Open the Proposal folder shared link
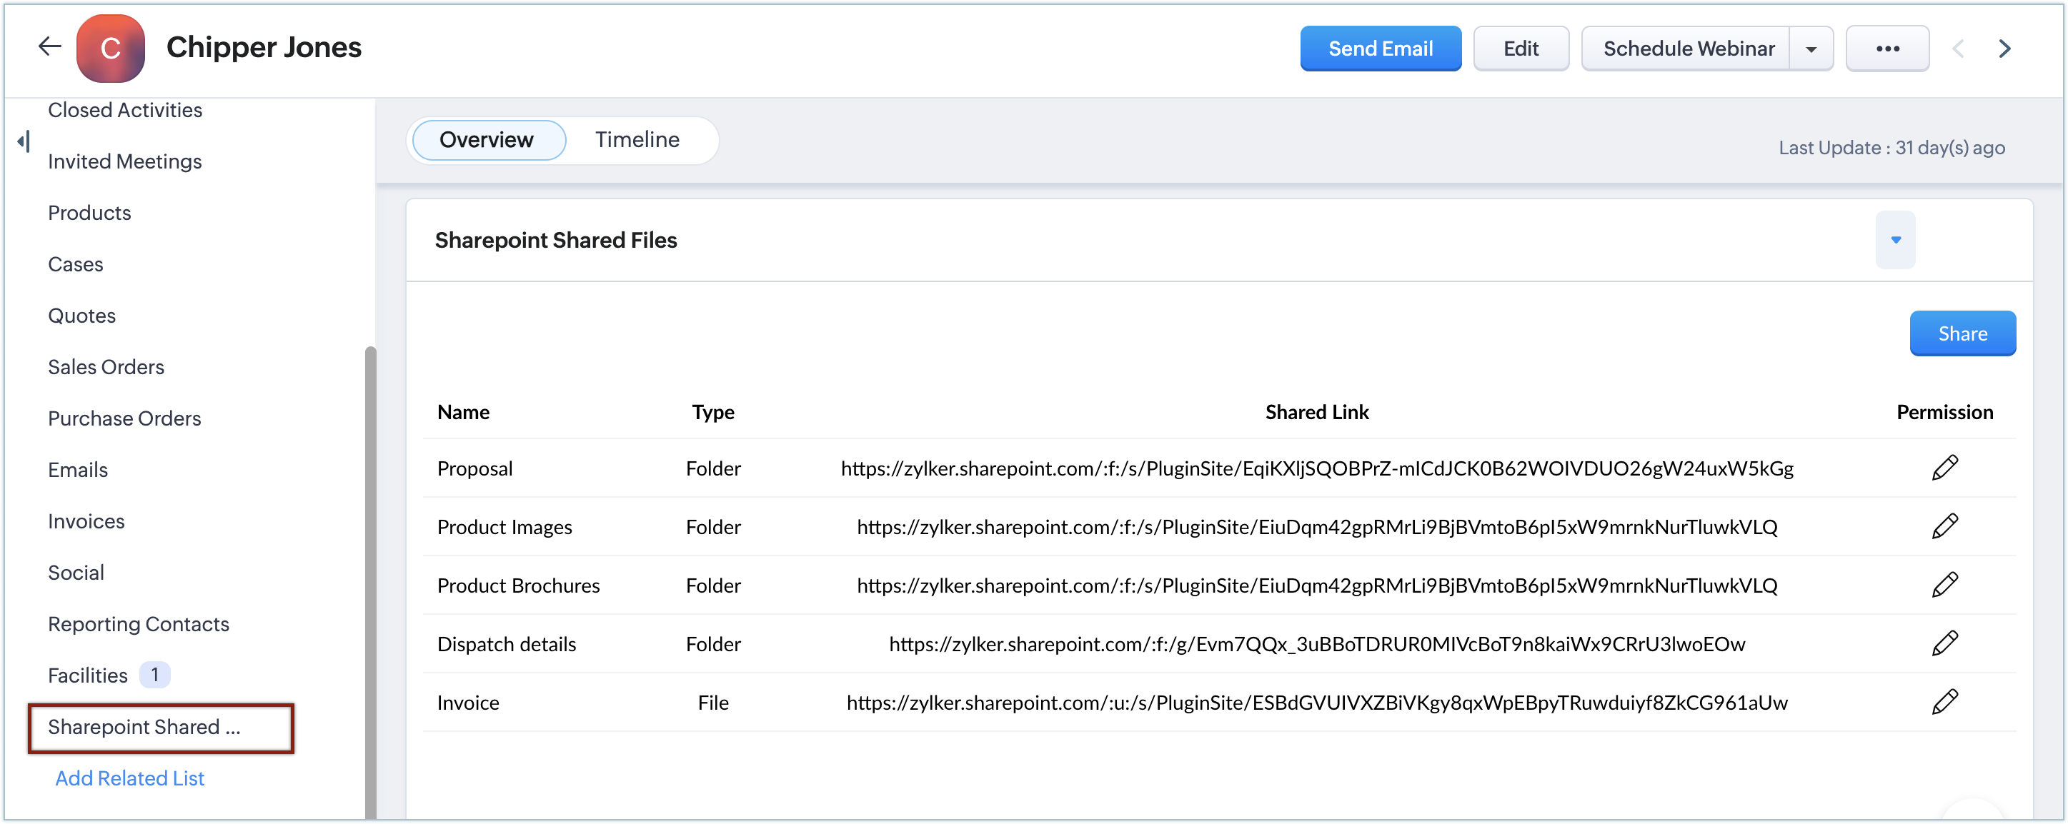Viewport: 2068px width, 824px height. click(1316, 468)
